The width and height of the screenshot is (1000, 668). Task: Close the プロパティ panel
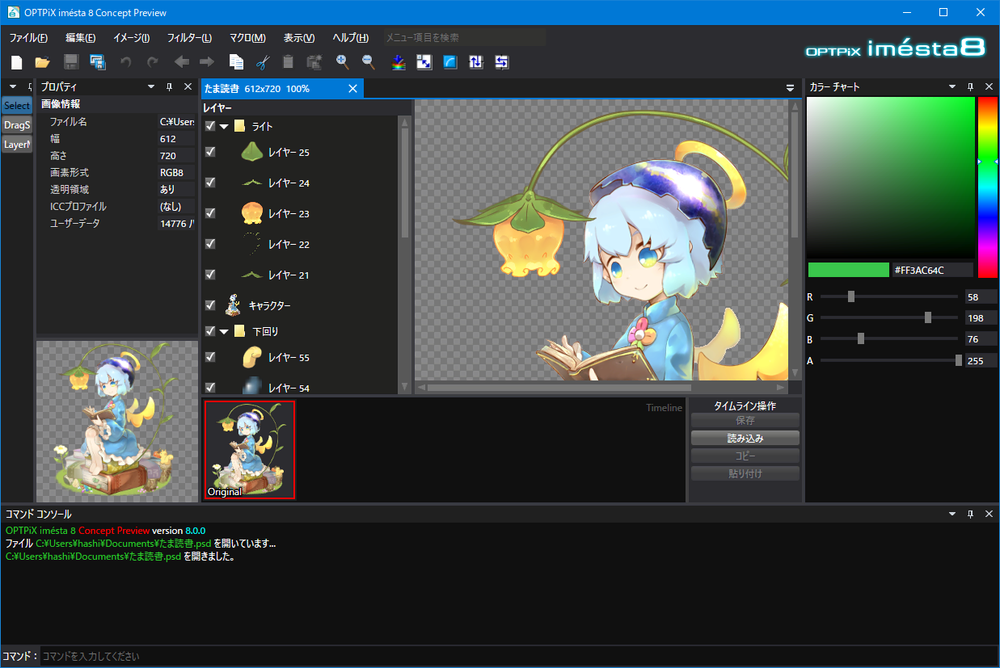188,86
